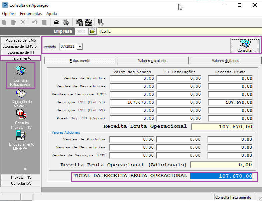This screenshot has width=262, height=201.
Task: Open the company folder lookup icon
Action: coord(93,31)
